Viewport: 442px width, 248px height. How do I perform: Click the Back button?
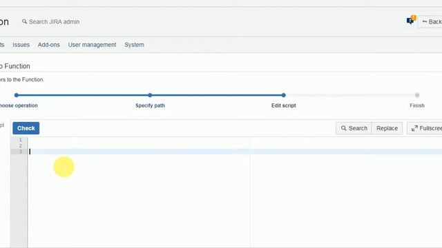point(430,21)
